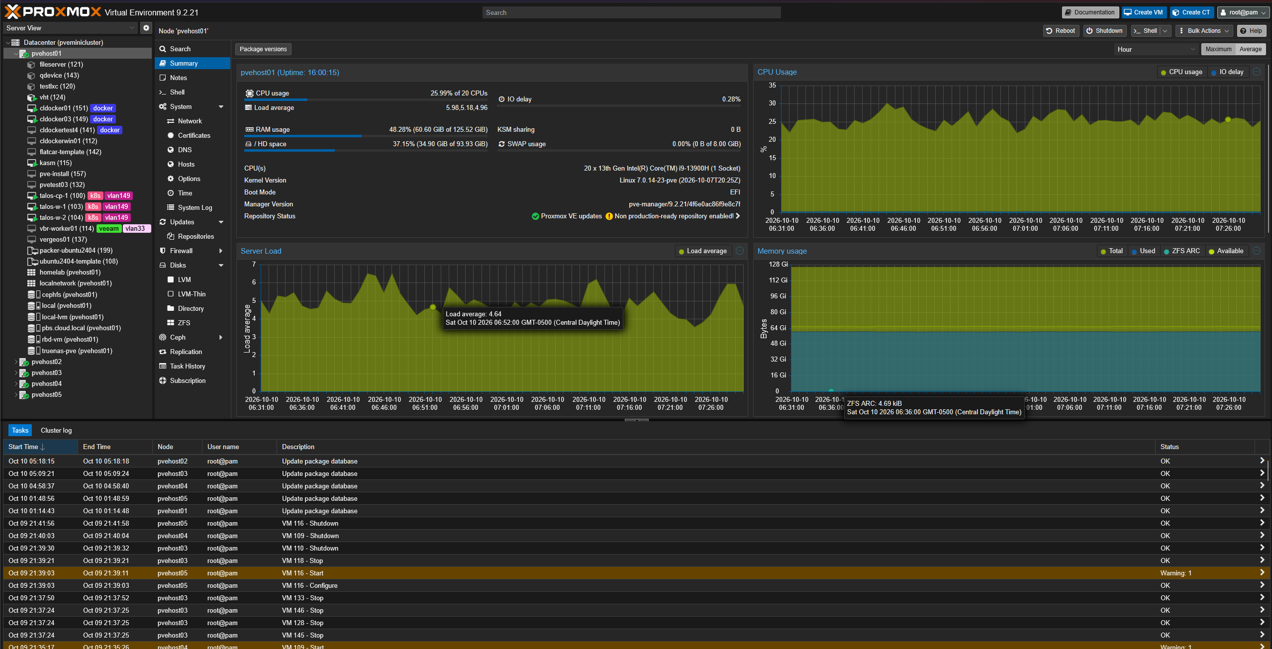The width and height of the screenshot is (1272, 649).
Task: Open the Summary menu item
Action: 193,63
